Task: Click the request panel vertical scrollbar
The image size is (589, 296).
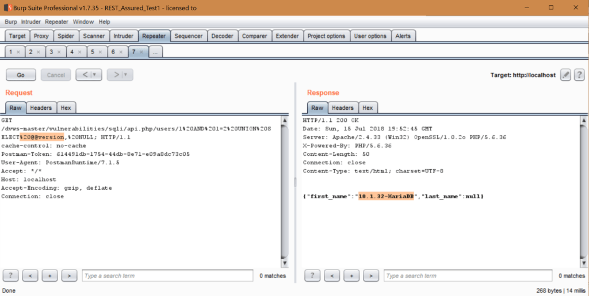Action: click(284, 190)
